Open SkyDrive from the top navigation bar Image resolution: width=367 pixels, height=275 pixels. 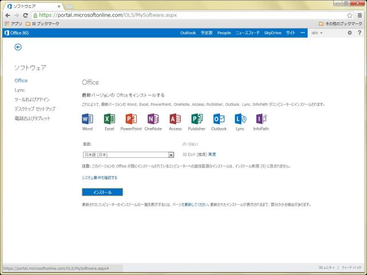pyautogui.click(x=272, y=33)
